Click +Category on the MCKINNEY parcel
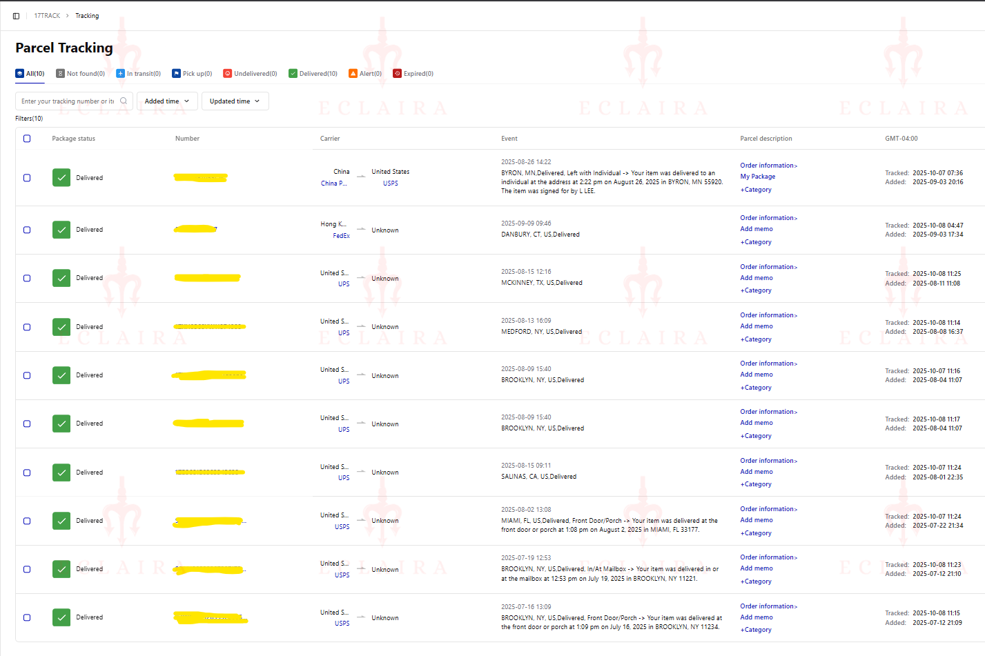 click(x=756, y=290)
